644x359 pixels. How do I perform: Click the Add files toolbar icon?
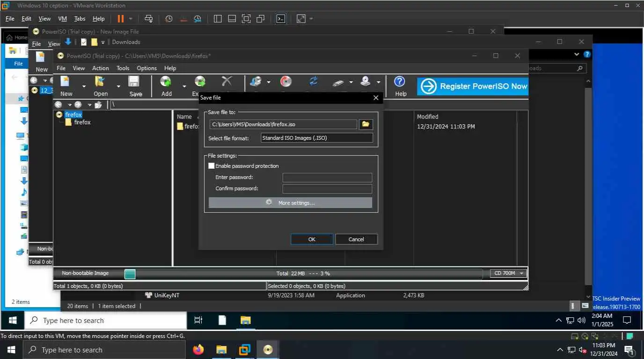pyautogui.click(x=166, y=81)
